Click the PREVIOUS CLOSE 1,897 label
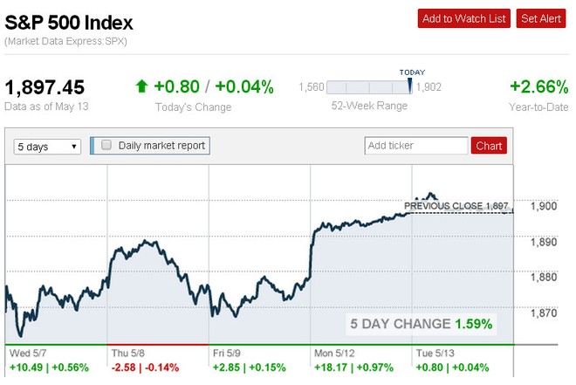This screenshot has width=576, height=385. tap(456, 206)
